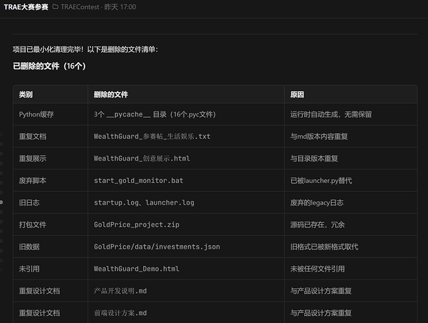Click the folder icon before TRAEContest
The width and height of the screenshot is (428, 323).
click(x=56, y=7)
